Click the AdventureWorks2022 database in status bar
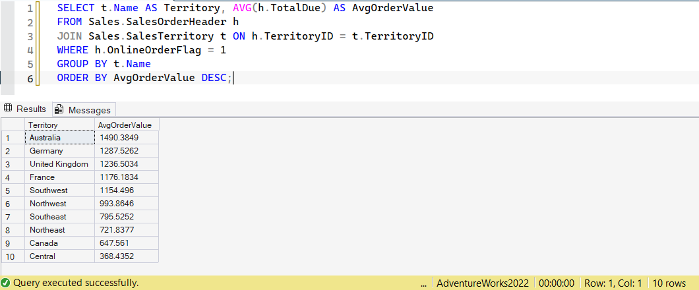 click(x=483, y=283)
